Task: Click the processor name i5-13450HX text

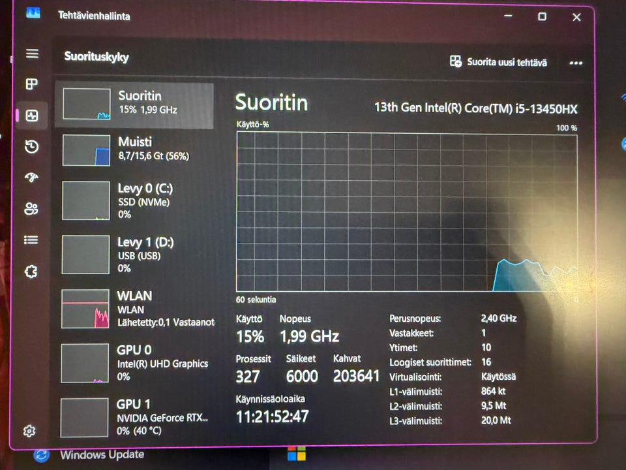Action: click(475, 108)
